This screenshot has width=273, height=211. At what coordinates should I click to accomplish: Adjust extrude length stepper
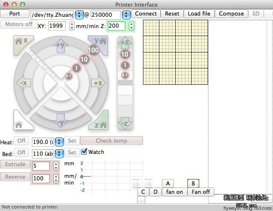tap(56, 166)
